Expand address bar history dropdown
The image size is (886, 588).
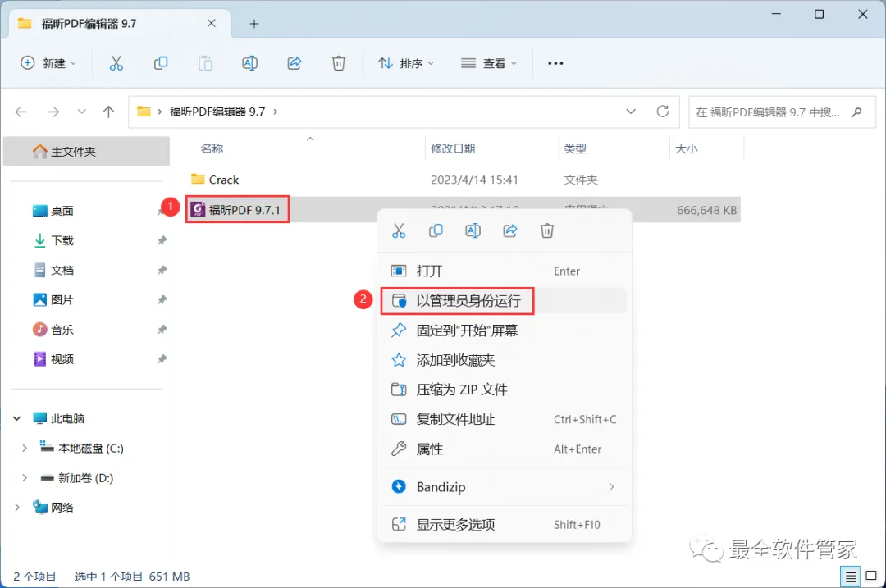pyautogui.click(x=631, y=112)
